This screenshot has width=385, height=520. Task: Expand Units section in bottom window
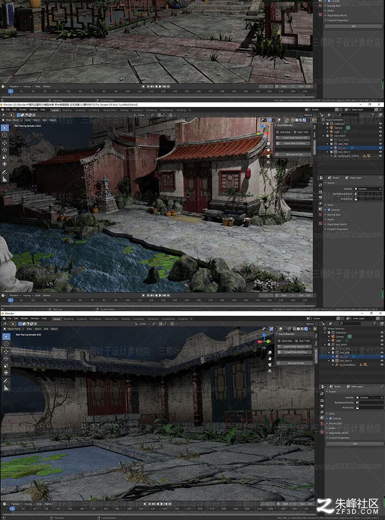332,414
